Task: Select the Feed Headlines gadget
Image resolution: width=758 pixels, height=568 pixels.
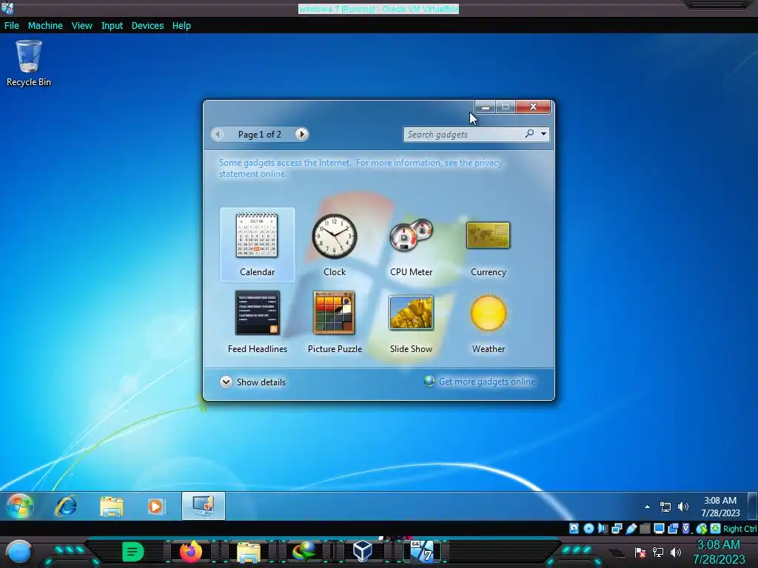Action: click(257, 322)
